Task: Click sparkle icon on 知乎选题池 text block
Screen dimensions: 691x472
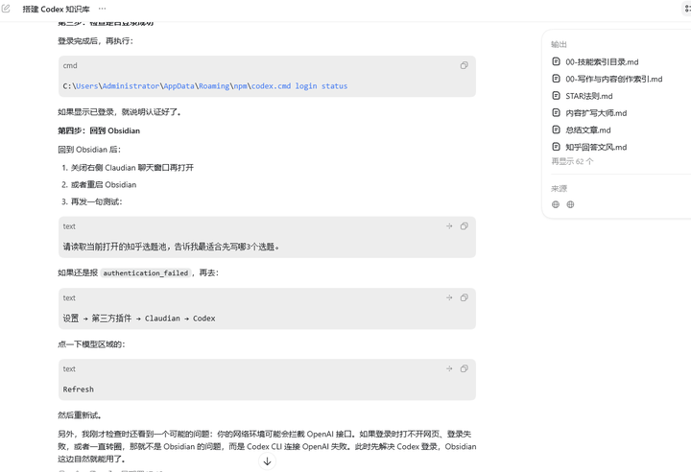Action: (449, 226)
